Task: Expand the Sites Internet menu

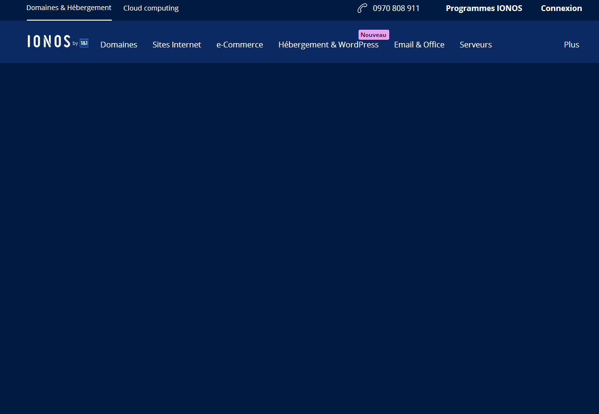Action: pyautogui.click(x=177, y=45)
